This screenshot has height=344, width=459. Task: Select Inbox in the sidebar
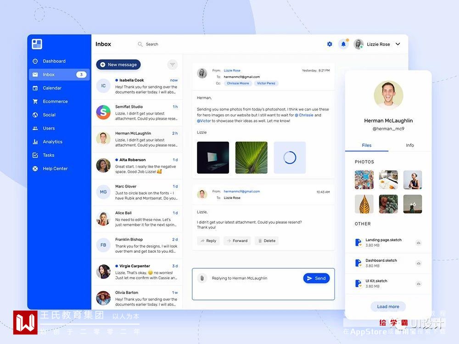pos(59,75)
